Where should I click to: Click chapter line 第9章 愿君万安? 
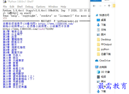pyautogui.click(x=13, y=52)
